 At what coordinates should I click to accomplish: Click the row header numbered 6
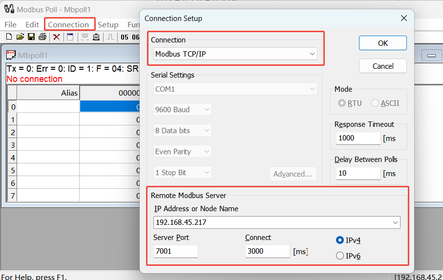12,183
